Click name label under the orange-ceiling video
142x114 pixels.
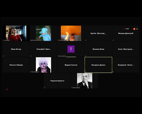pyautogui.click(x=63, y=40)
